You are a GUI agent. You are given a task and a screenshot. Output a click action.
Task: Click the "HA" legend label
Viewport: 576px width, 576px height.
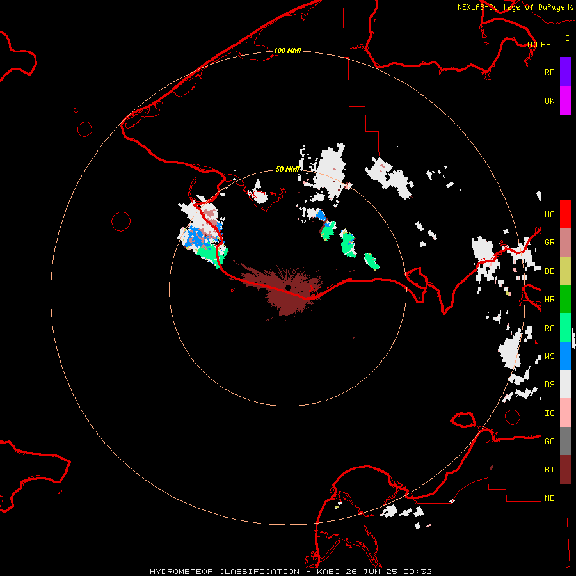[x=549, y=214]
